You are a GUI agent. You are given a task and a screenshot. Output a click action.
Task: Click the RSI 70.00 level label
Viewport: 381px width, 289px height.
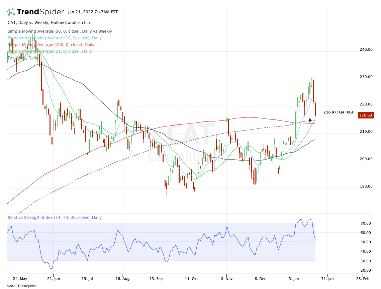pos(366,223)
